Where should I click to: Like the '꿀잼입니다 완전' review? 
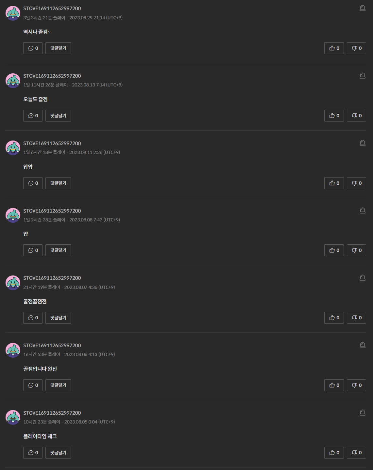334,385
